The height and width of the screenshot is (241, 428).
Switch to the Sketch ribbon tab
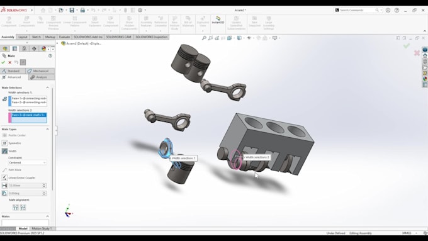(37, 37)
